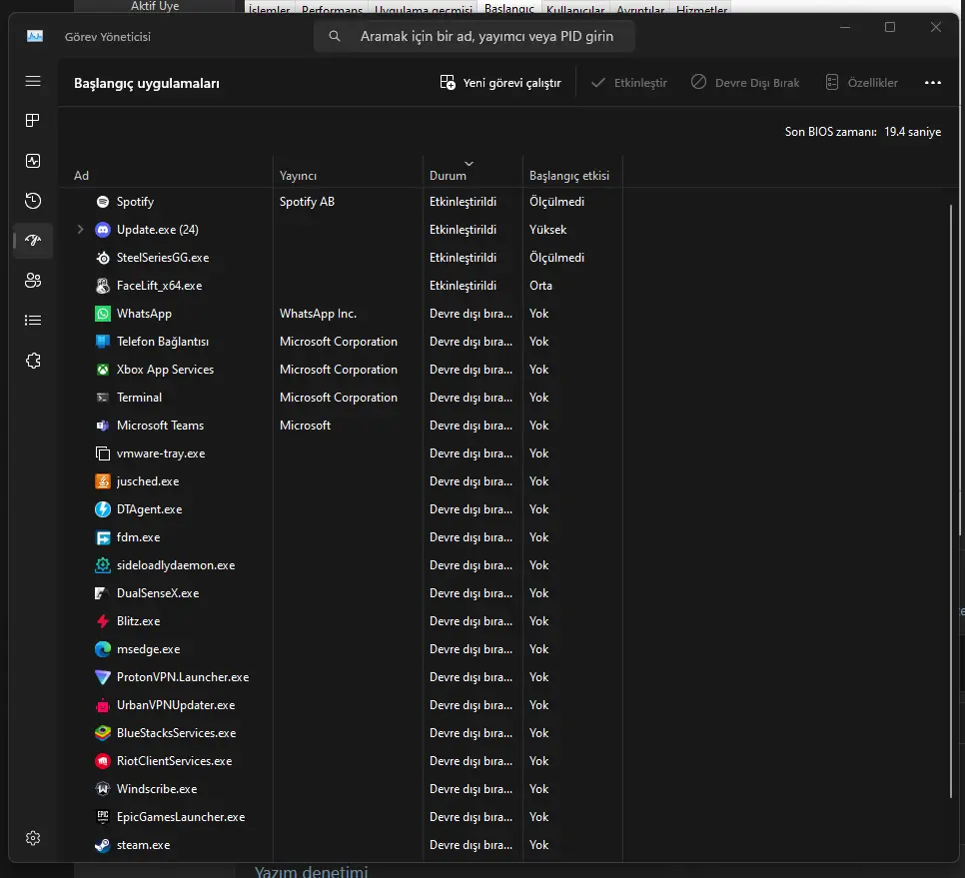Screen dimensions: 965x878
Task: Open the App history icon in sidebar
Action: pyautogui.click(x=33, y=201)
